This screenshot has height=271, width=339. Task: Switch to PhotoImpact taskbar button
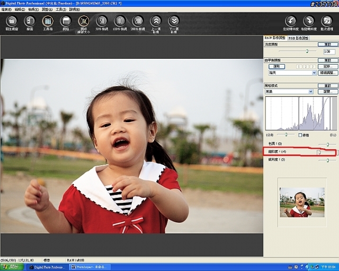90,267
